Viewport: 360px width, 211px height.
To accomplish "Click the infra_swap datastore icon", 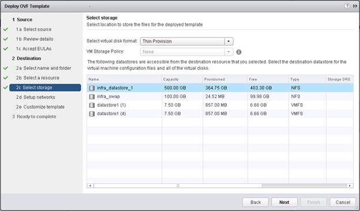I will (x=92, y=96).
